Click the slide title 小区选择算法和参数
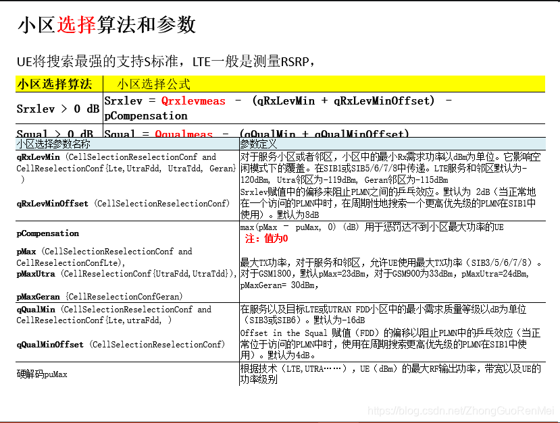560x423 pixels. (x=107, y=25)
